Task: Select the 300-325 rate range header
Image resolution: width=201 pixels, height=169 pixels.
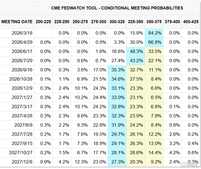Action: click(x=117, y=22)
